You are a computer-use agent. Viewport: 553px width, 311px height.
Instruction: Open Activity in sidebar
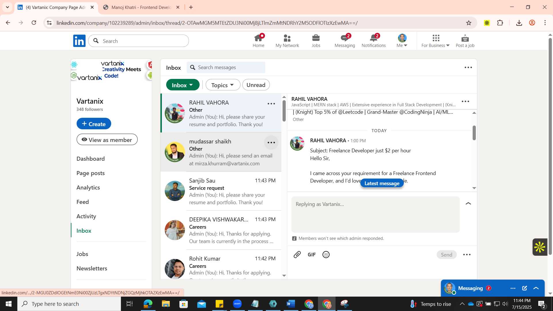(x=86, y=216)
